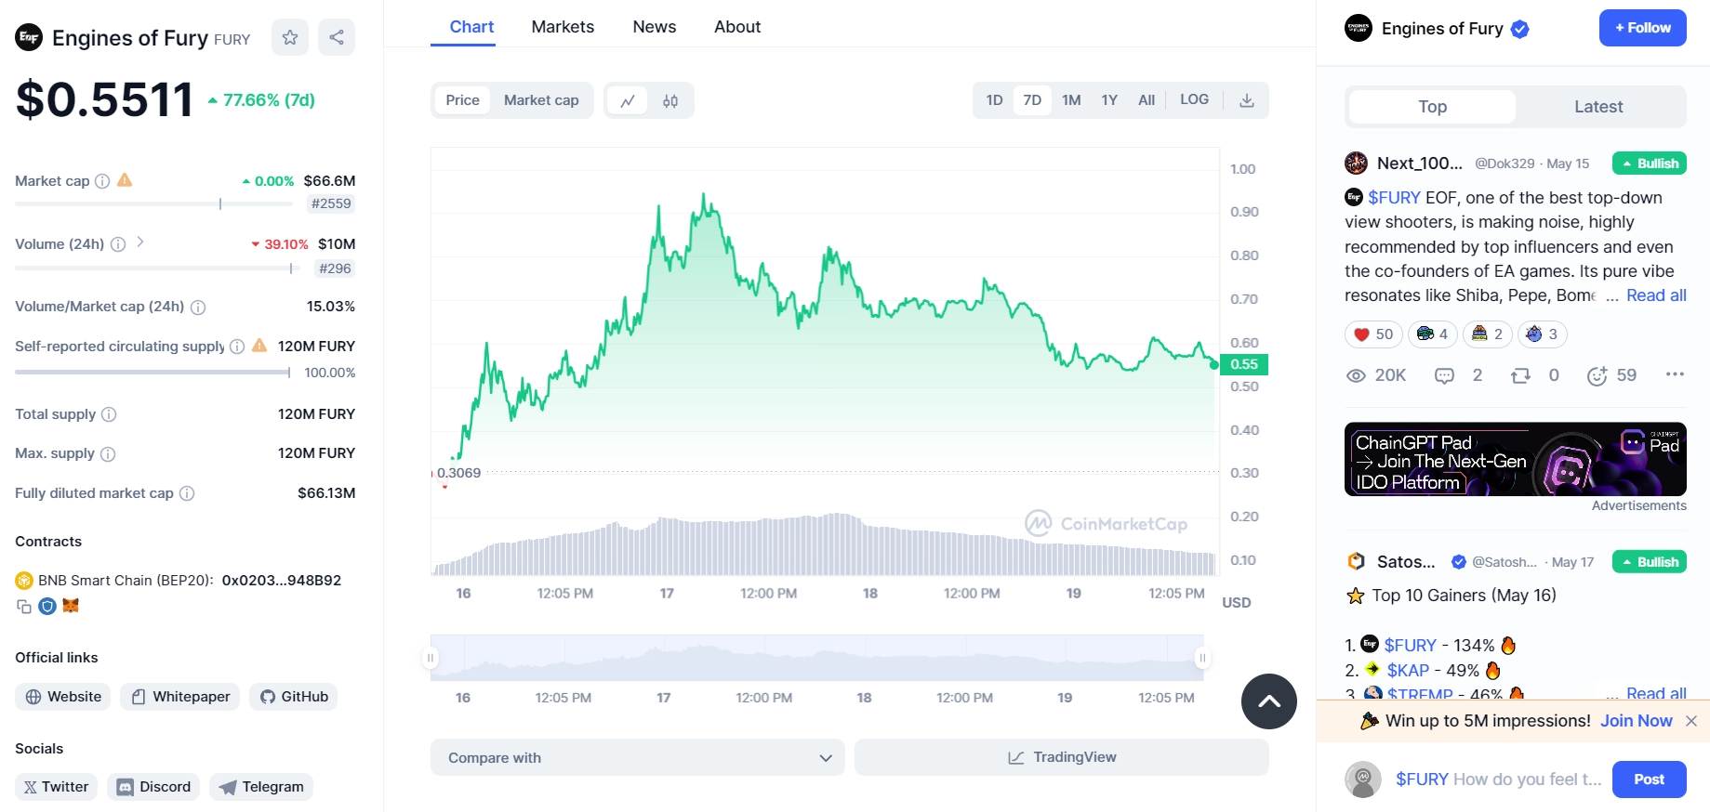Click circulating supply info icon
The image size is (1710, 812).
(237, 347)
